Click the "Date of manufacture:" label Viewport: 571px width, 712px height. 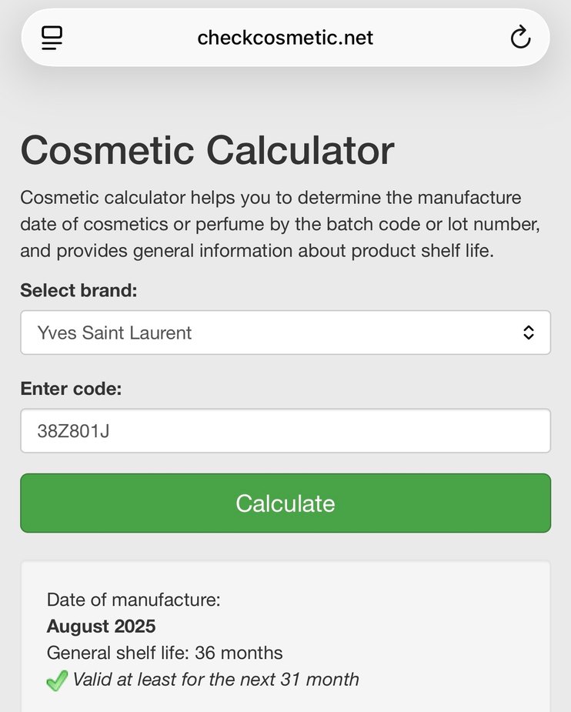pos(133,600)
